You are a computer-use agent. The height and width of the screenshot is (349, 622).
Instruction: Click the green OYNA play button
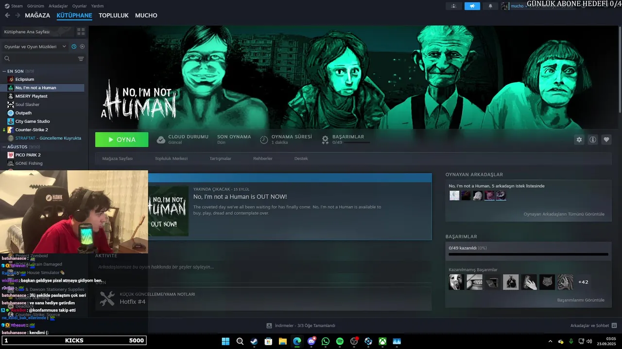coord(122,140)
